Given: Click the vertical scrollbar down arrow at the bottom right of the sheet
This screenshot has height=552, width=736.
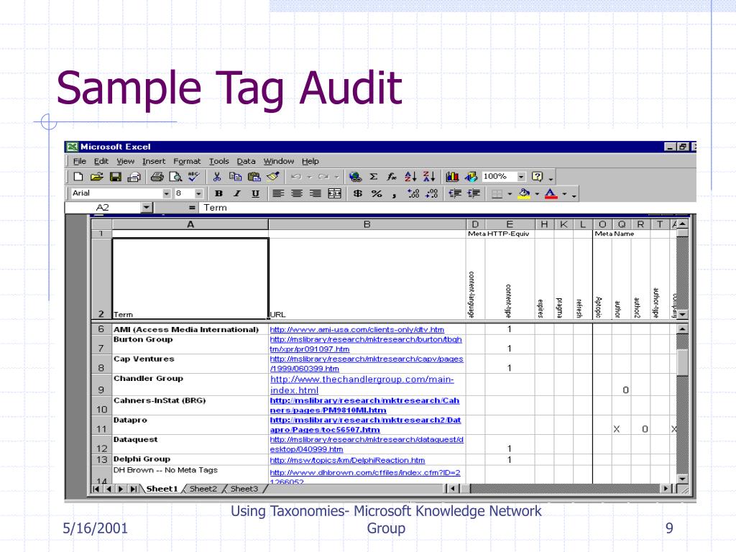Looking at the screenshot, I should [x=682, y=479].
